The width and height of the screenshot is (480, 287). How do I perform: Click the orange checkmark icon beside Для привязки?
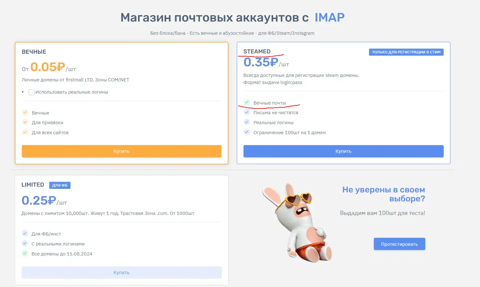tap(25, 122)
